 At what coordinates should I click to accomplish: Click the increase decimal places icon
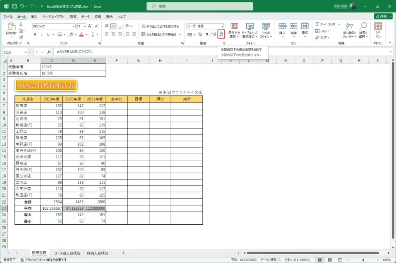coord(214,34)
